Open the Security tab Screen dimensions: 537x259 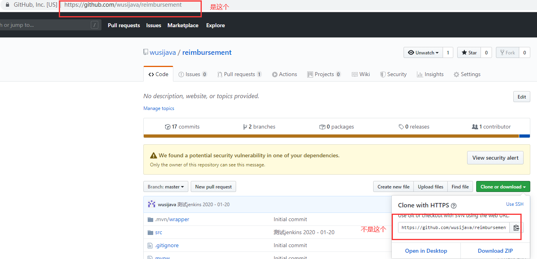[393, 74]
